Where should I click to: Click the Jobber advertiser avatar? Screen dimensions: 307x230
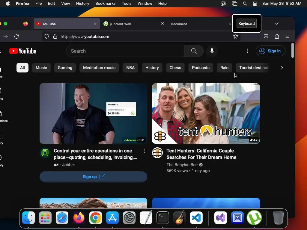[45, 153]
